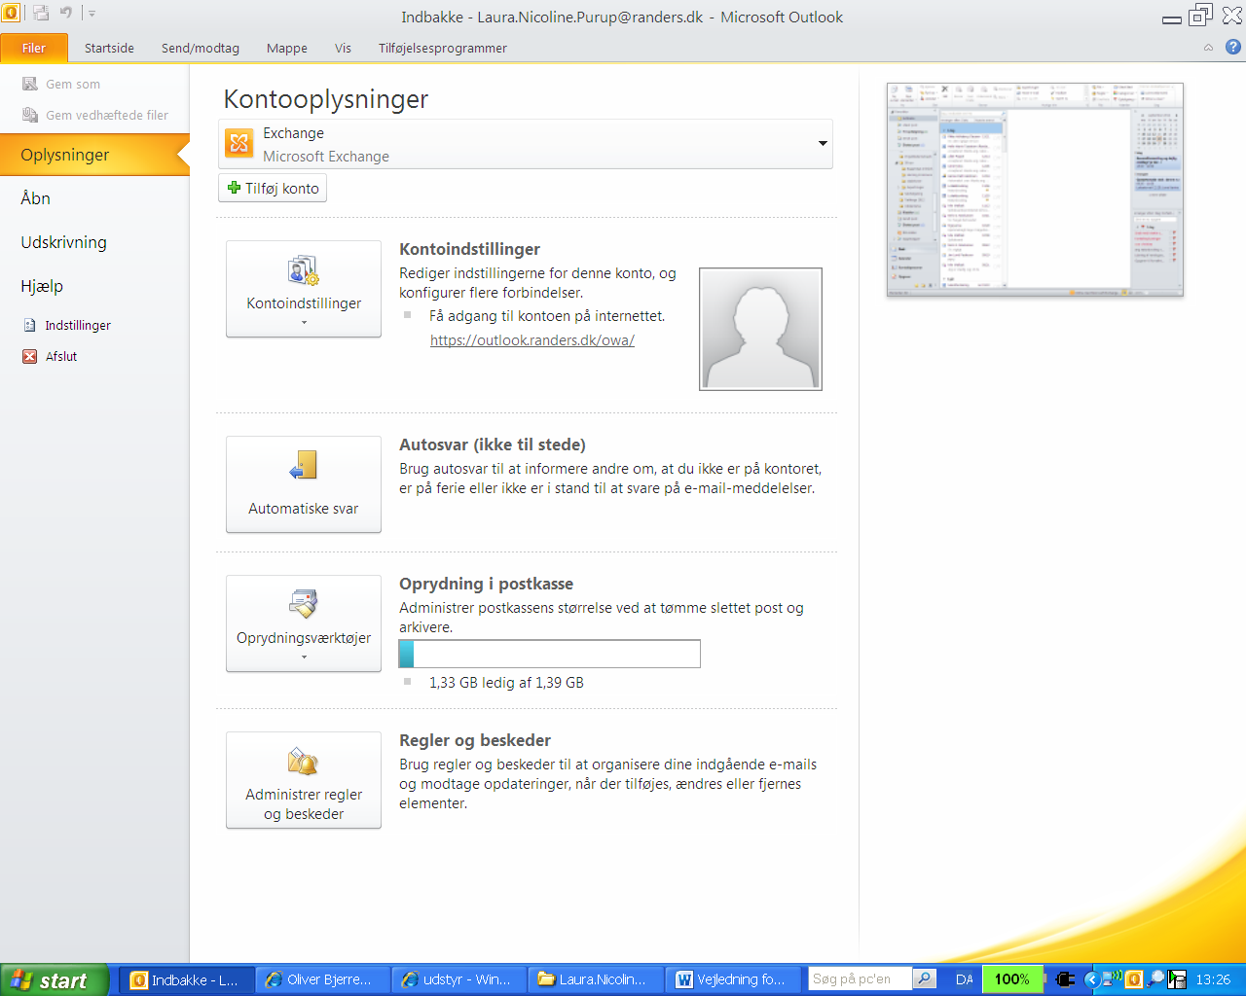The width and height of the screenshot is (1246, 996).
Task: Click the magnifier tray icon
Action: click(x=1155, y=979)
